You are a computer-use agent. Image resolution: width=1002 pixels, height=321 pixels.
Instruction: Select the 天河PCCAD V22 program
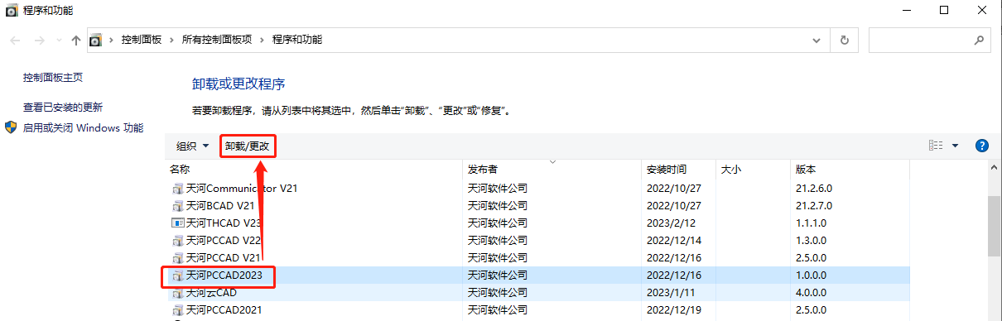537,240
